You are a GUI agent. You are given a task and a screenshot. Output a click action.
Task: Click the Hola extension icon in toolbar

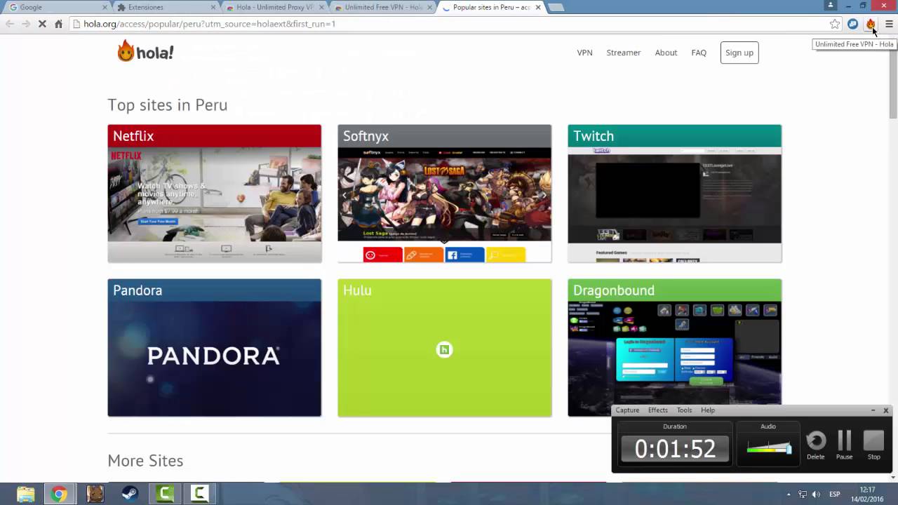[x=871, y=24]
